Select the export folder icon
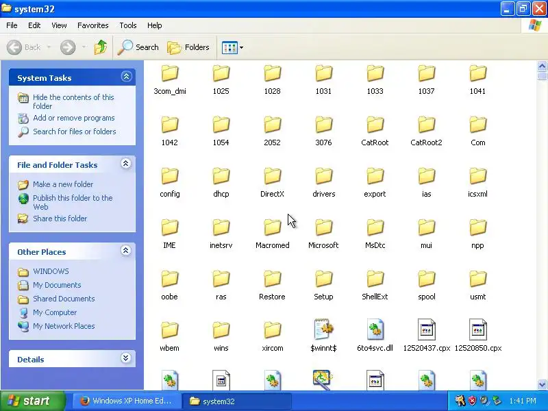Image resolution: width=548 pixels, height=411 pixels. (375, 176)
